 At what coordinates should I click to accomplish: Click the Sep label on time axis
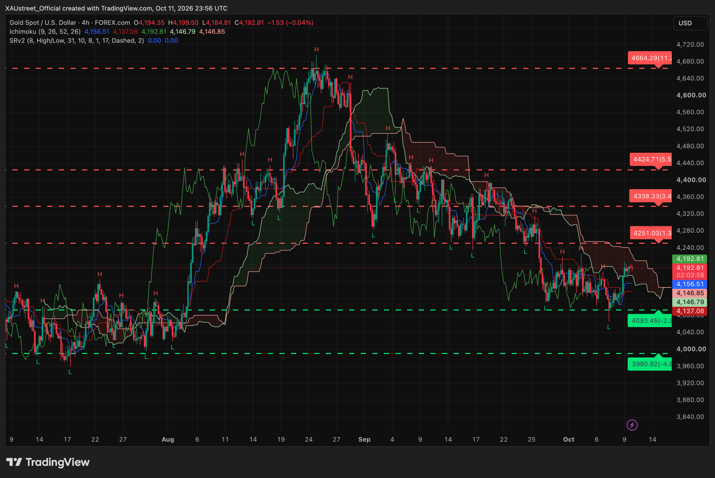[364, 439]
